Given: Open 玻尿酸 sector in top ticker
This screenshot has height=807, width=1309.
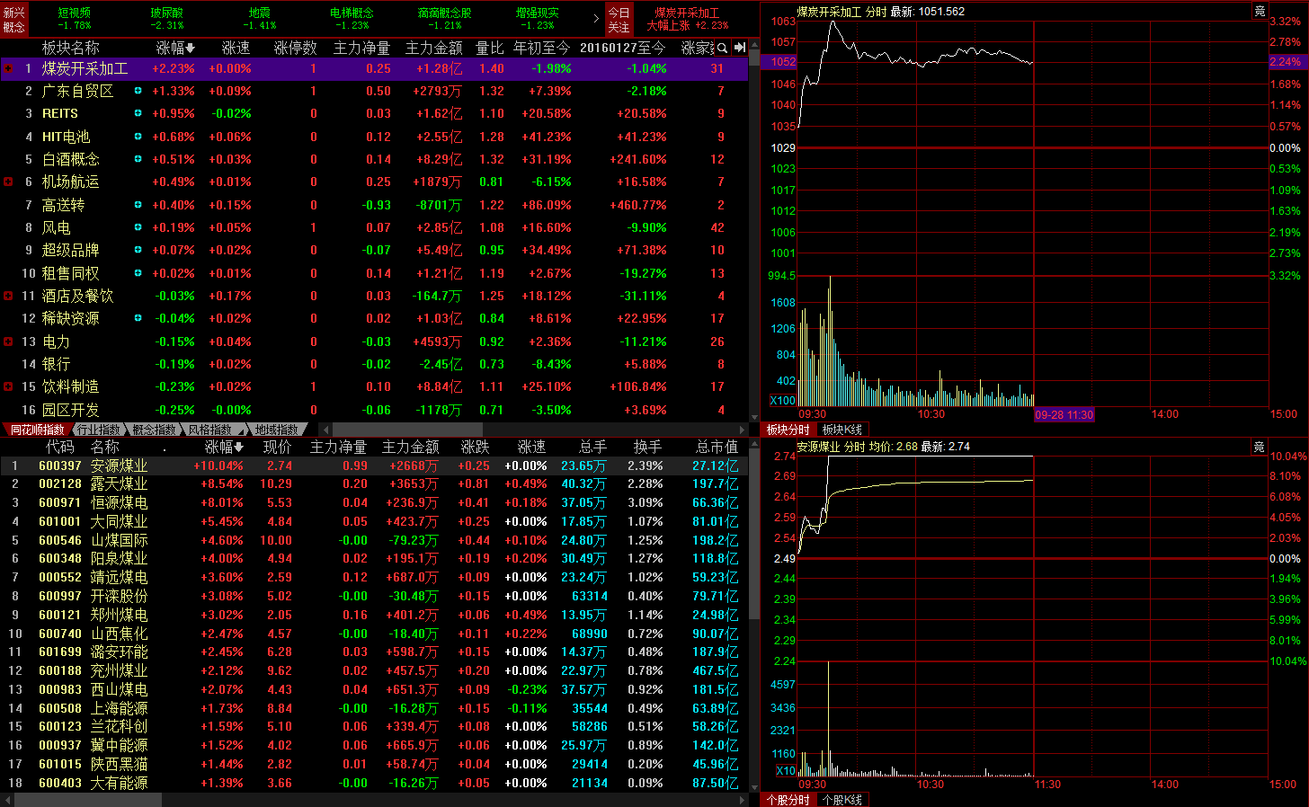Looking at the screenshot, I should [166, 18].
